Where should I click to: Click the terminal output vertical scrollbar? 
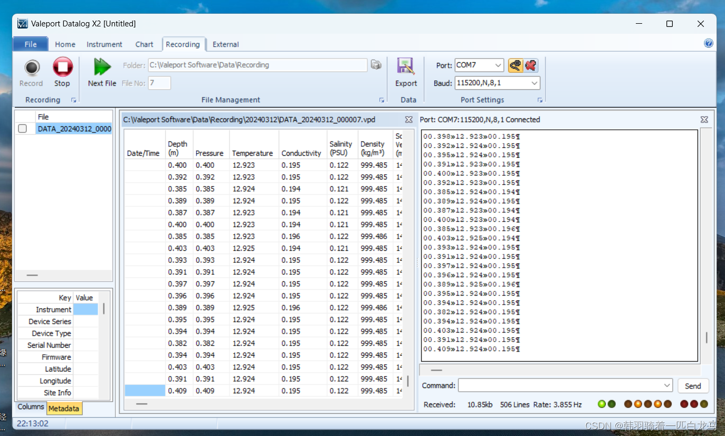click(707, 338)
